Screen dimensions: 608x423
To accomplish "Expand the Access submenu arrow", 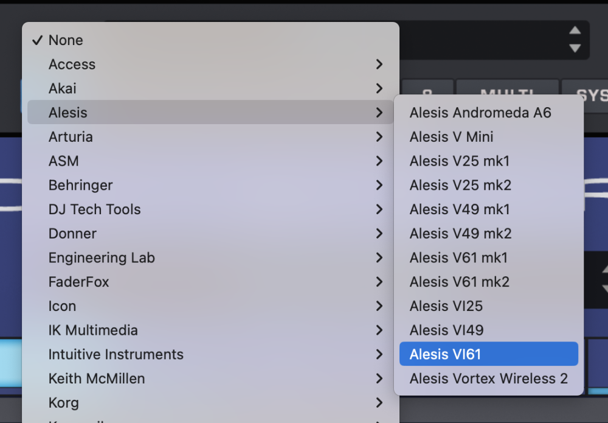I will coord(379,65).
